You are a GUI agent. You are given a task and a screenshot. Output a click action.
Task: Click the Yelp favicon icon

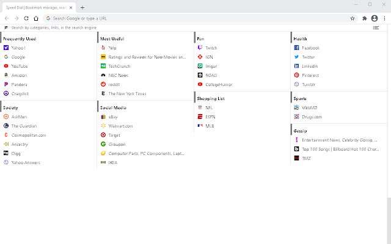click(x=103, y=48)
